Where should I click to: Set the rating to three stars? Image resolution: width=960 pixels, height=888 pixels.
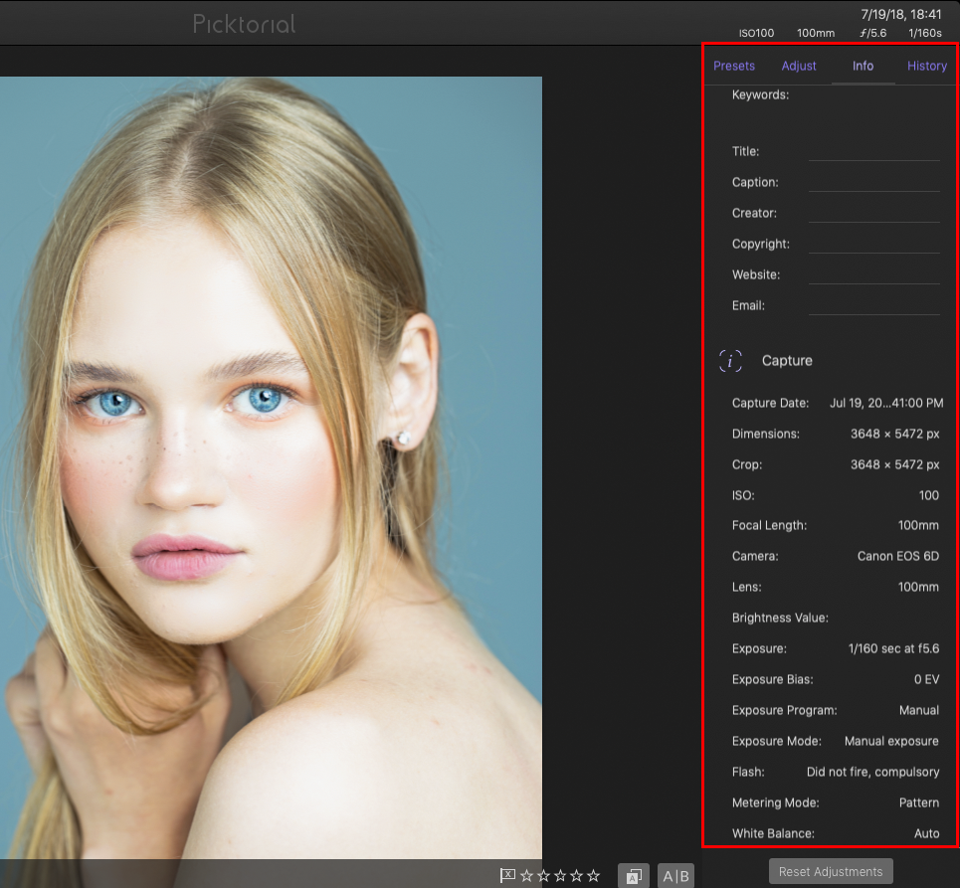(x=560, y=876)
